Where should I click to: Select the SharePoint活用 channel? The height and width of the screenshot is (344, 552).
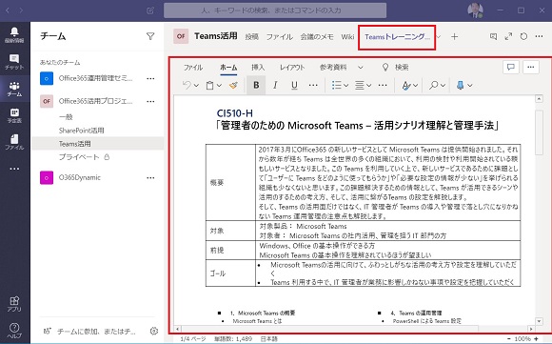point(81,131)
